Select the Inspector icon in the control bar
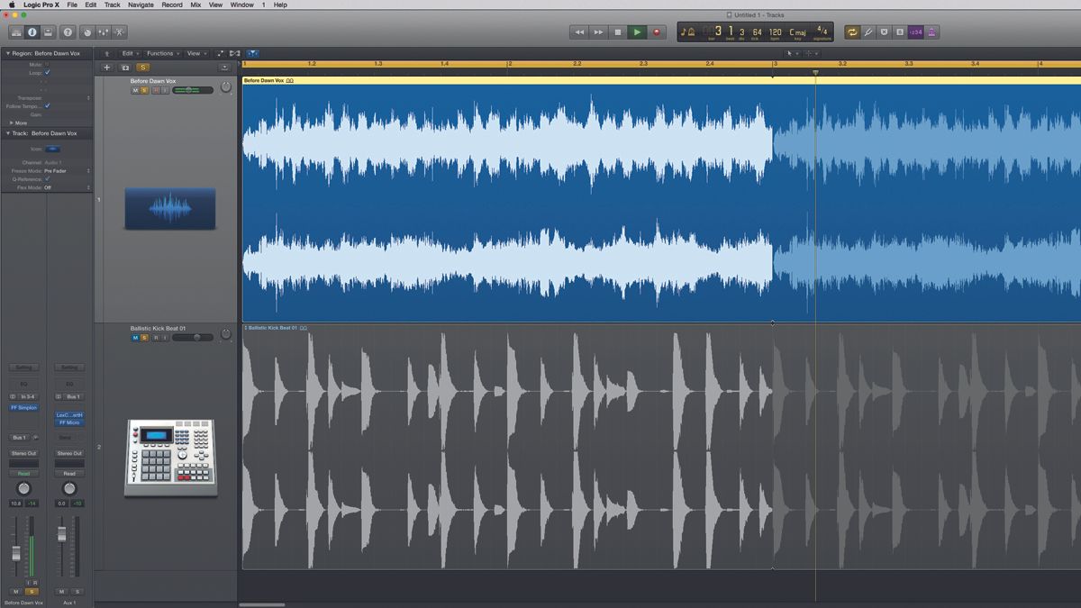 pos(32,32)
